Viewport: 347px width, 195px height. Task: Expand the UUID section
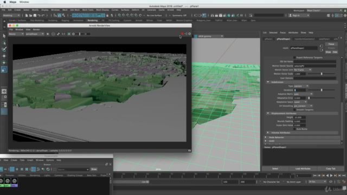[x=266, y=141]
